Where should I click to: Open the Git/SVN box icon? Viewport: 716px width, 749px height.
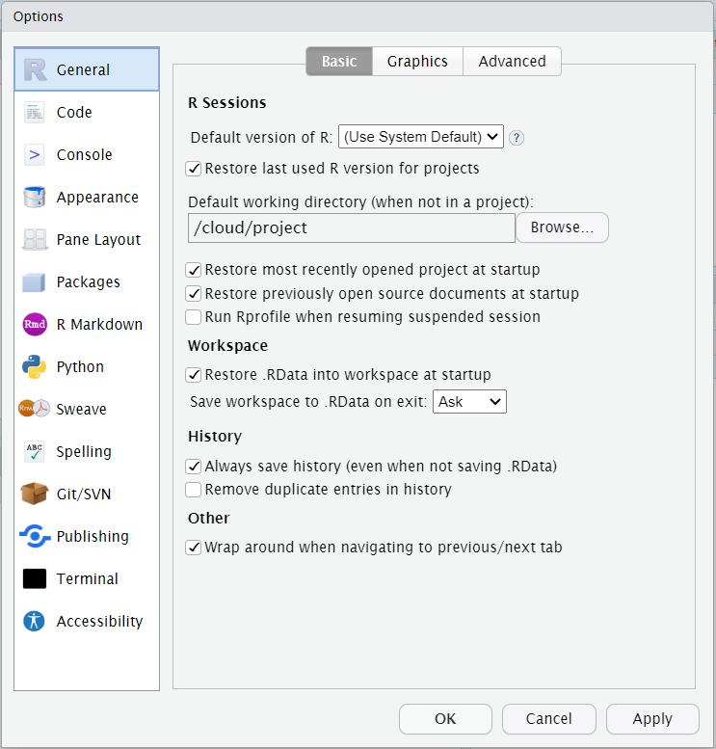[35, 495]
